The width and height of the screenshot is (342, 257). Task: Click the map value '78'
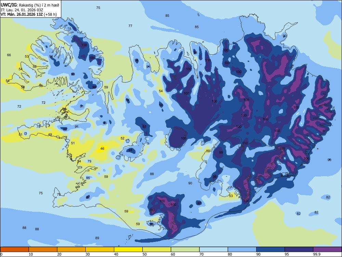click(x=38, y=127)
